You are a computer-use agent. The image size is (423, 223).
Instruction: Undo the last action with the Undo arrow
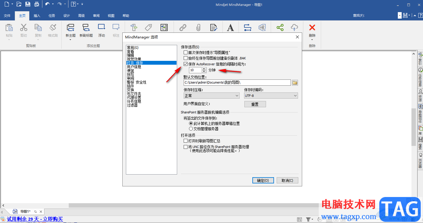point(47,4)
